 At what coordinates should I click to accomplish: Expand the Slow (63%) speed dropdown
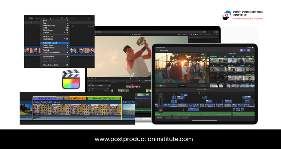tap(83, 98)
